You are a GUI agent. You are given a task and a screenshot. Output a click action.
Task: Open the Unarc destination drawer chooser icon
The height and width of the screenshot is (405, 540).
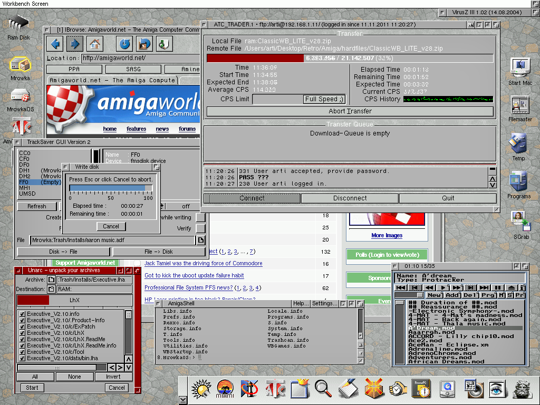[51, 289]
